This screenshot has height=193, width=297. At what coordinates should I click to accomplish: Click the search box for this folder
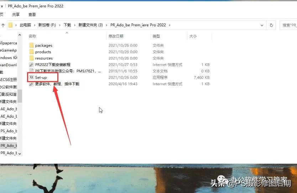(x=288, y=25)
